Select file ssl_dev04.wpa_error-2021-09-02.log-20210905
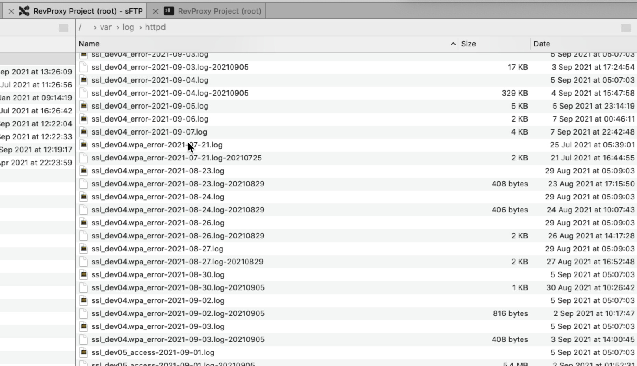 pos(178,313)
